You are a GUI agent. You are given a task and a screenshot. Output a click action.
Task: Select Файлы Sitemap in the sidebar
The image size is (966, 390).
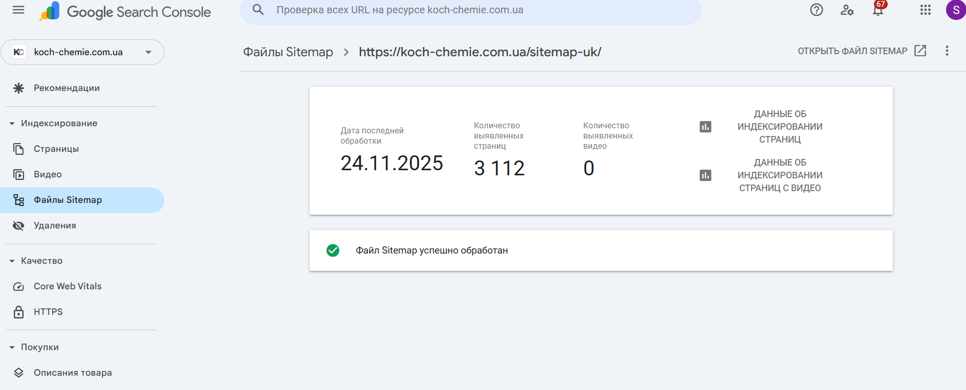click(82, 200)
